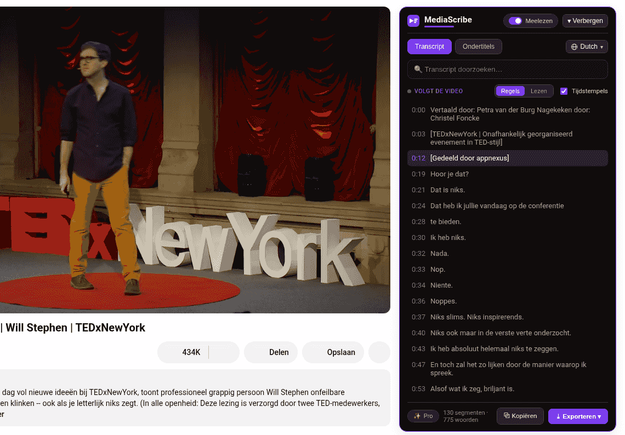
Task: Switch to the Ondertitels tab
Action: (478, 47)
